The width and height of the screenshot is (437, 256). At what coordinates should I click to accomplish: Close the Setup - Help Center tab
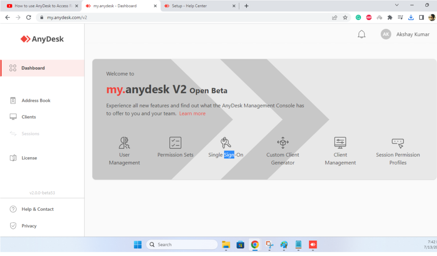[234, 6]
